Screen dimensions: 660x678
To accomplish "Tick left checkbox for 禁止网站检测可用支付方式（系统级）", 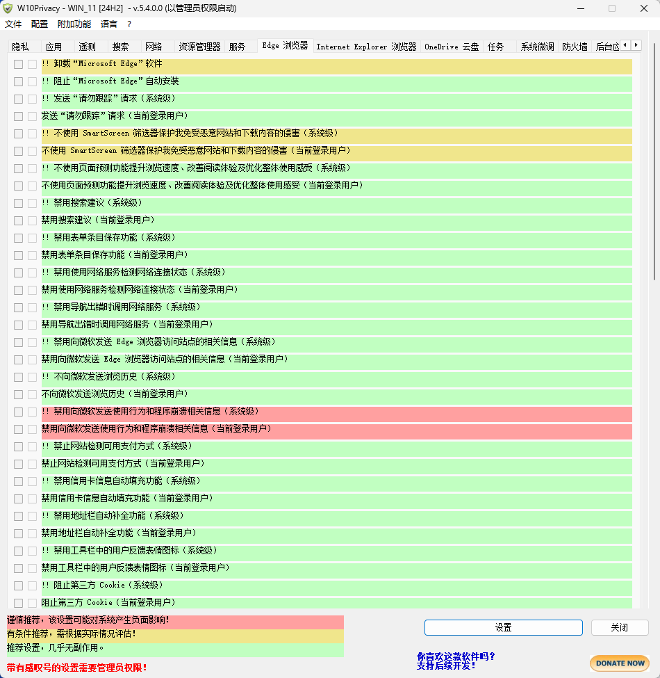I will point(18,446).
